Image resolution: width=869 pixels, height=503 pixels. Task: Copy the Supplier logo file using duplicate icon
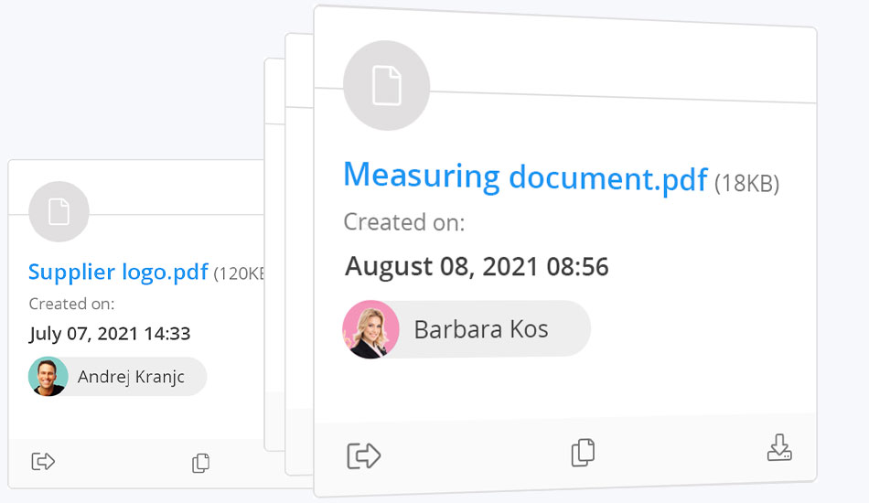tap(201, 464)
